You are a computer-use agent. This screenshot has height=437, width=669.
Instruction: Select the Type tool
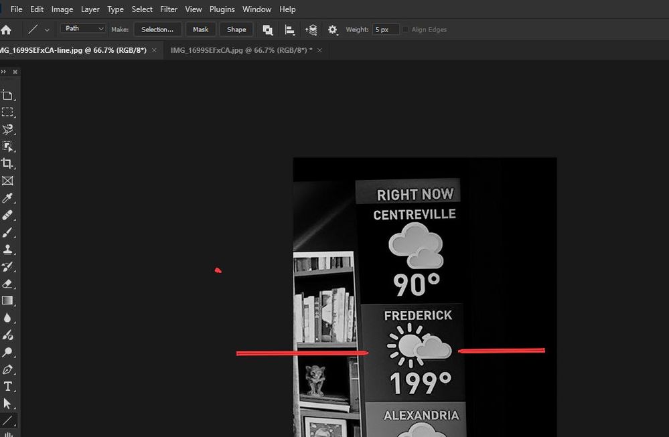click(x=9, y=386)
